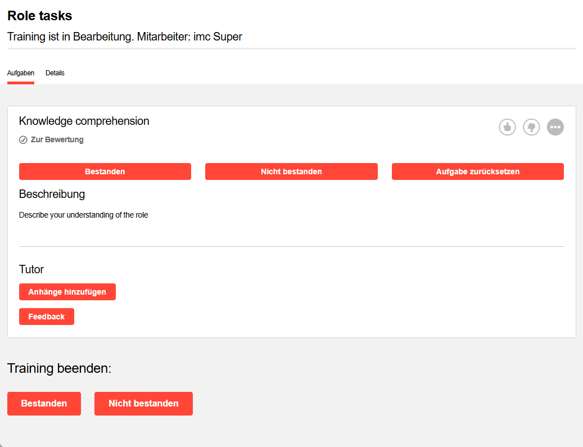Click the Knowledge comprehension task title
Screen dimensions: 583x447
pos(84,121)
